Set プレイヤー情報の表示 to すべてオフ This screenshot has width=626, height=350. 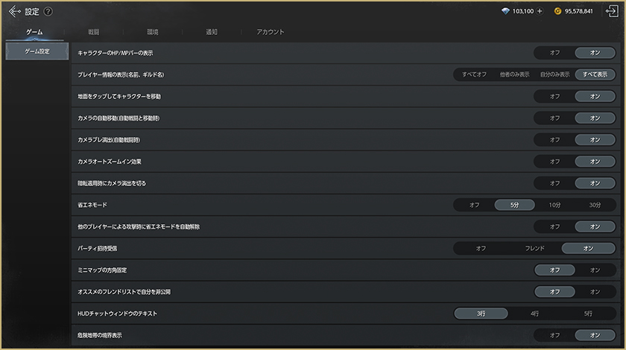pyautogui.click(x=474, y=74)
